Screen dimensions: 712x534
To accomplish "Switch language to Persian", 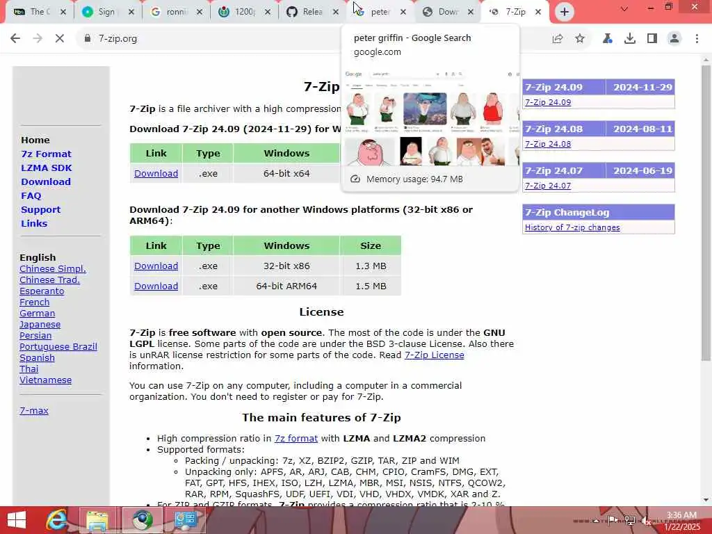I will [35, 336].
